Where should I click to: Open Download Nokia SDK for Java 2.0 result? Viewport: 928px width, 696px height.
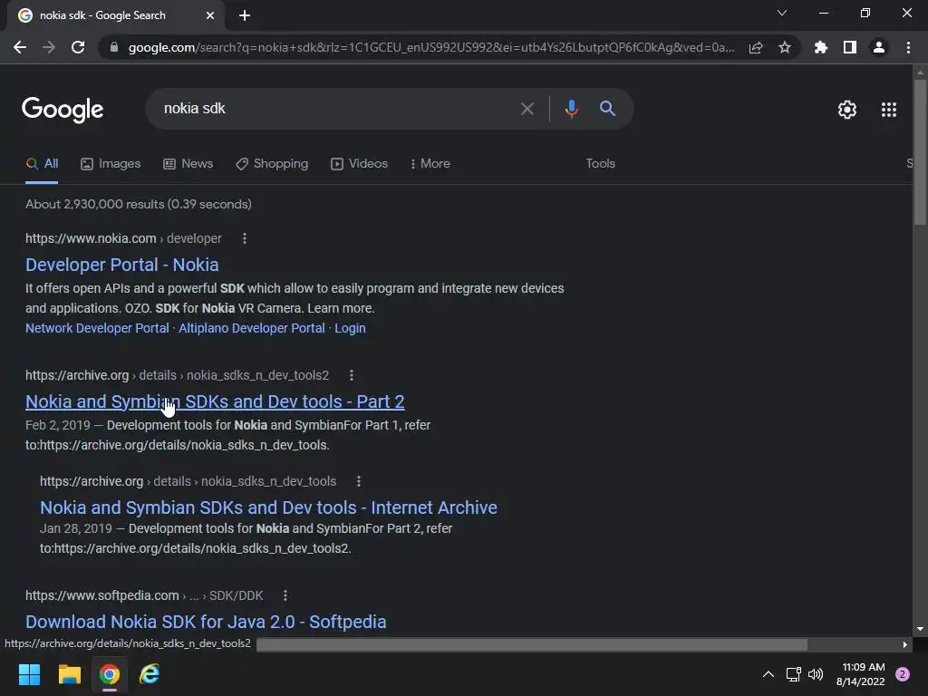[x=206, y=622]
